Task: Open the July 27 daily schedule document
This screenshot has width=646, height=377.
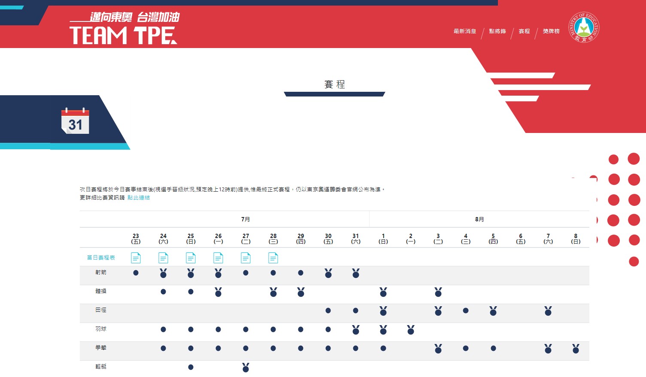Action: (x=246, y=258)
